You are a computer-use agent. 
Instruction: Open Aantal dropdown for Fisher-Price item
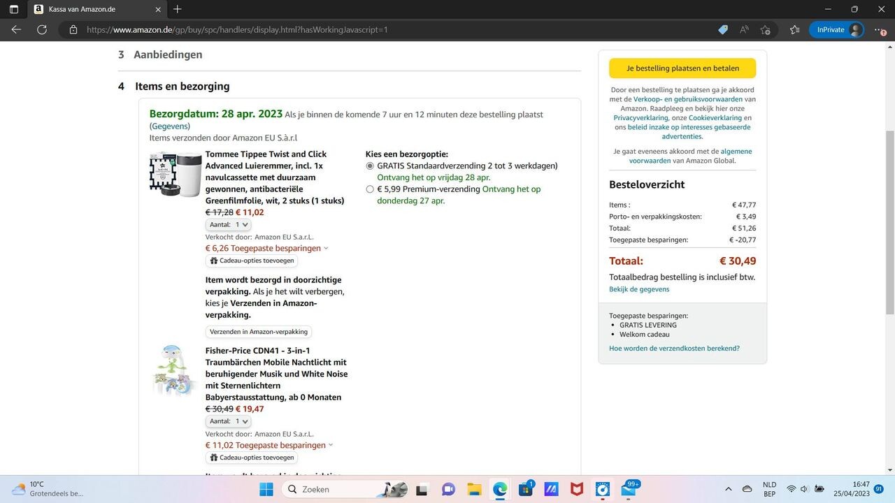[x=229, y=422]
